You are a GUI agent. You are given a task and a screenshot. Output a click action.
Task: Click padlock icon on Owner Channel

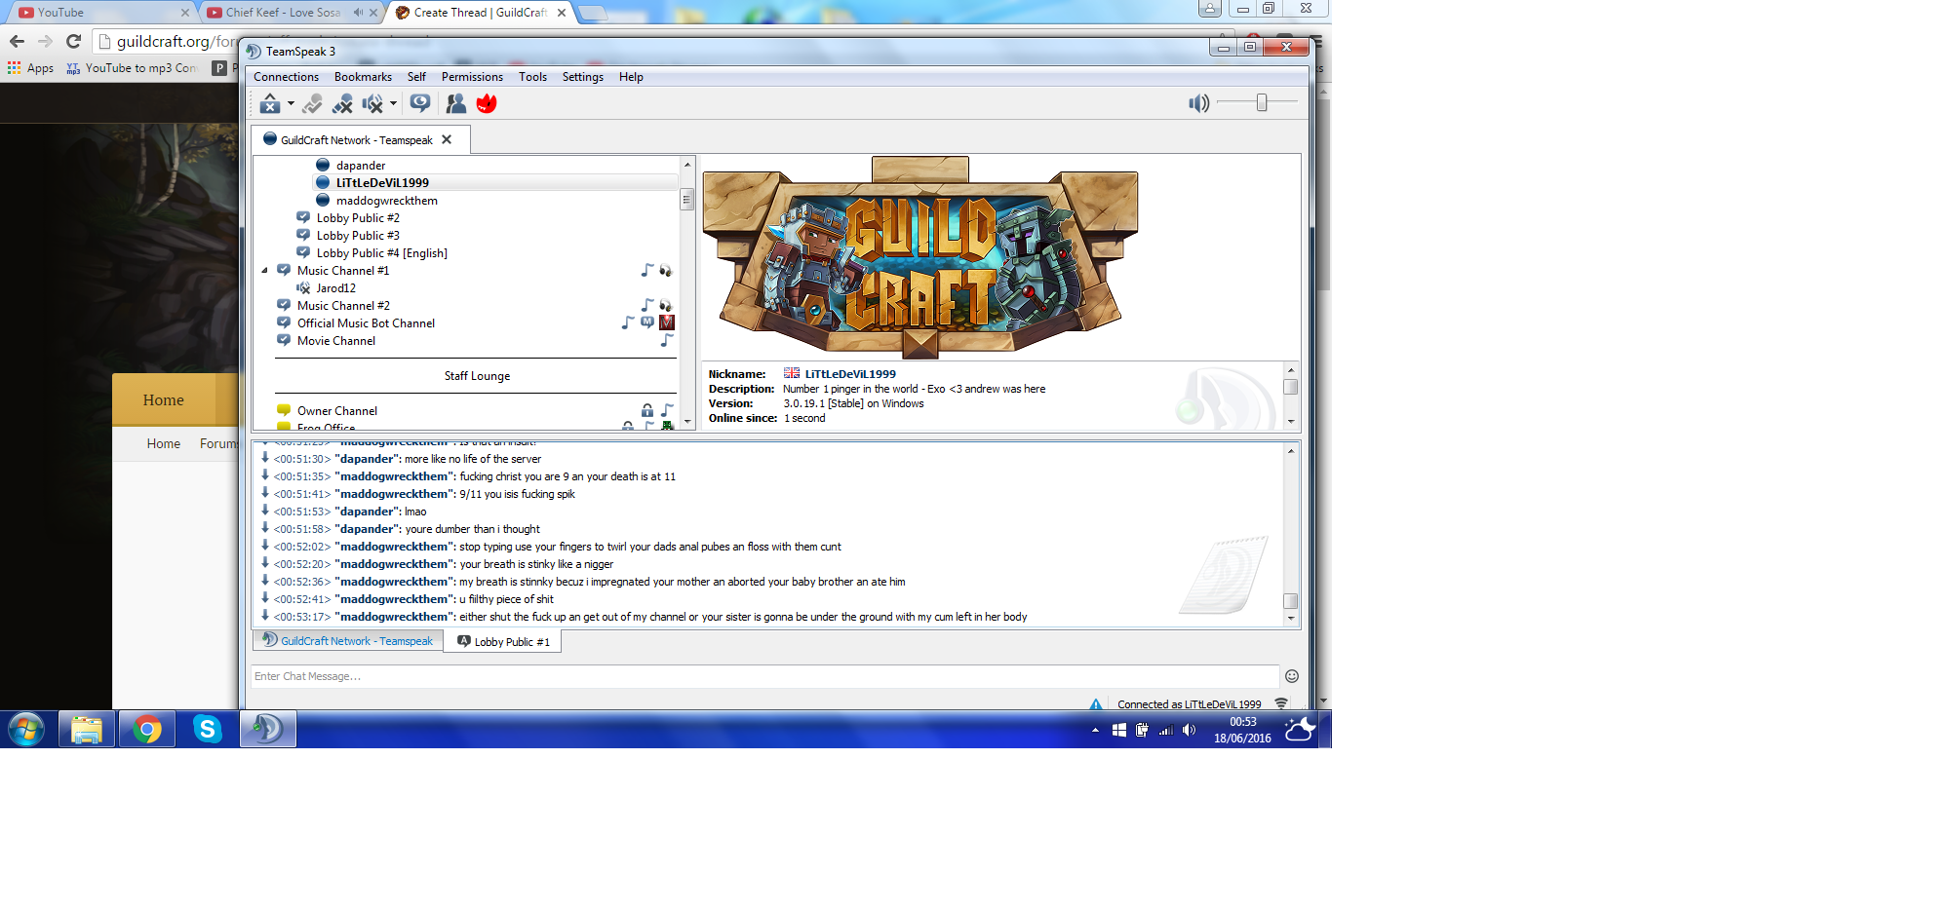pyautogui.click(x=647, y=410)
